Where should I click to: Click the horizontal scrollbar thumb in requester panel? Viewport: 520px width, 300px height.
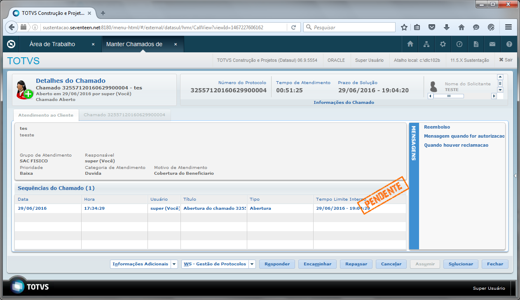tap(449, 96)
